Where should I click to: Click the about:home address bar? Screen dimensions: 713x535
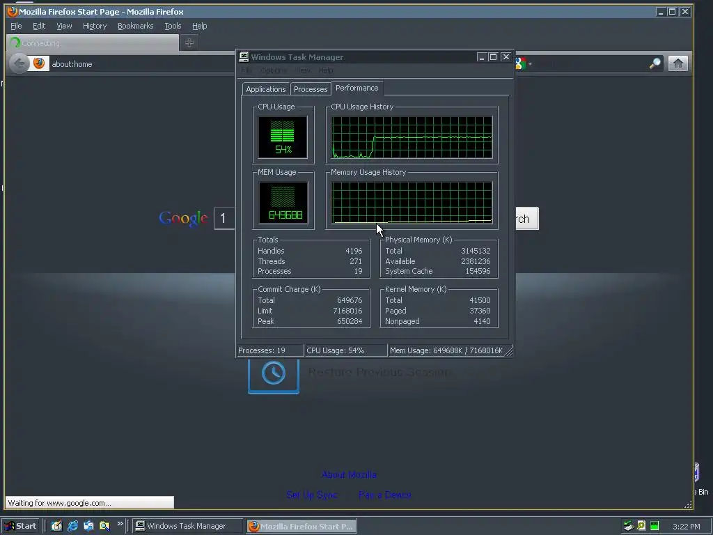[x=141, y=63]
